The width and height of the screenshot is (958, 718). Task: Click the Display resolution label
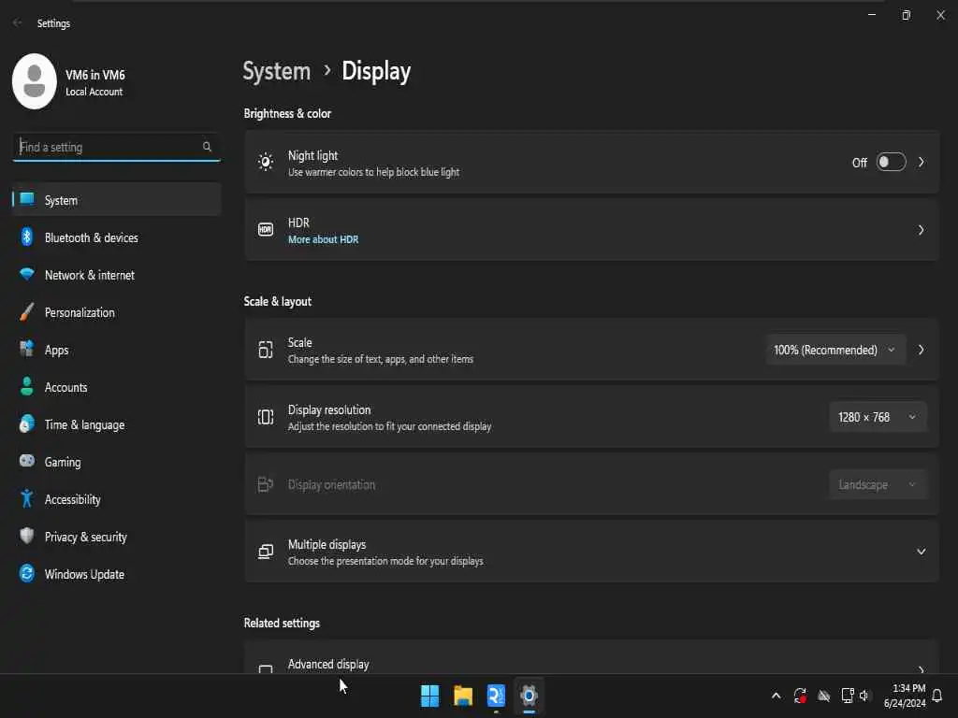[329, 409]
